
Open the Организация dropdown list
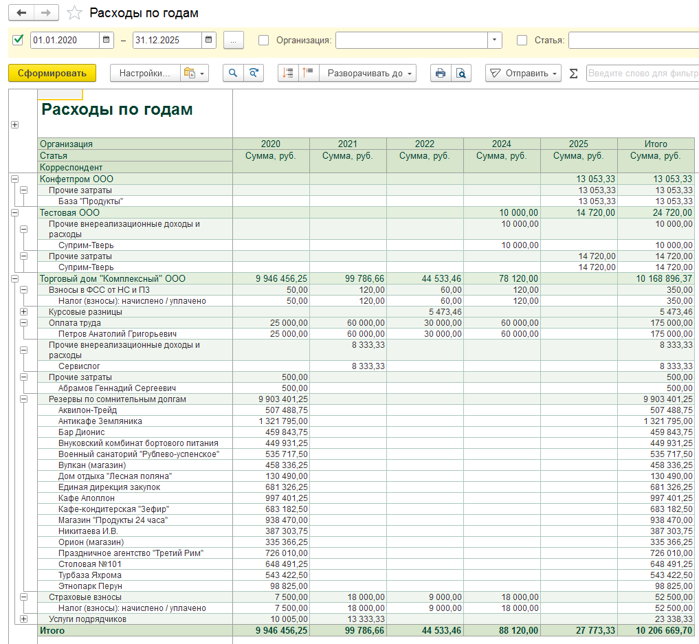coord(495,41)
